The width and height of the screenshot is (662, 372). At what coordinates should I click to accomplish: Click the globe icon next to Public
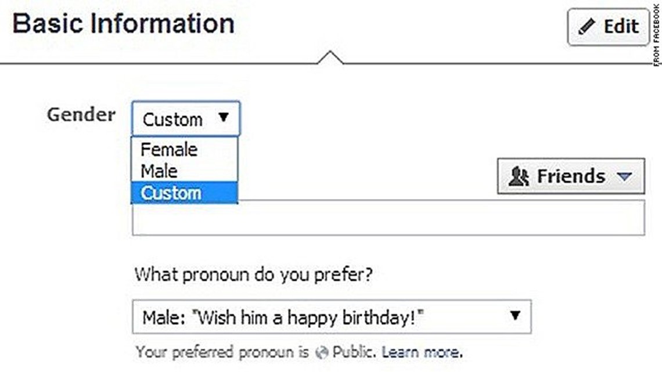coord(323,352)
